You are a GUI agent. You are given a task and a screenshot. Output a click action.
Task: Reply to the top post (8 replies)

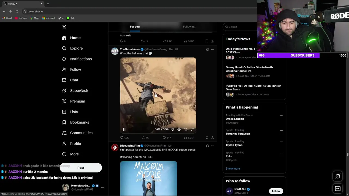[123, 41]
